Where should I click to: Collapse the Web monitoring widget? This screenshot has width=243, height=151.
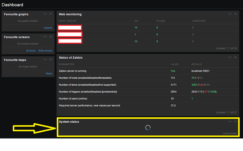tap(235, 14)
